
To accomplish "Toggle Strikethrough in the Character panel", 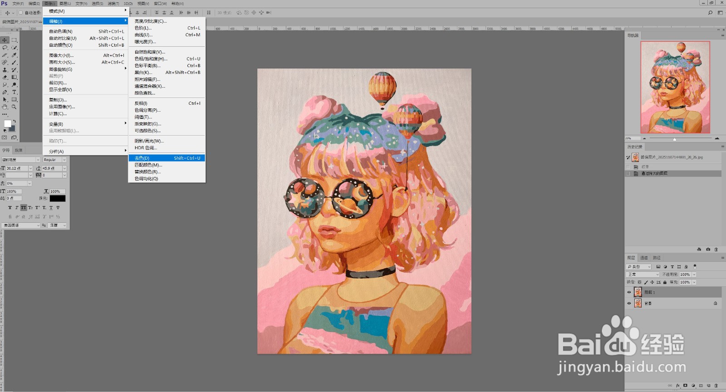I will click(x=58, y=207).
